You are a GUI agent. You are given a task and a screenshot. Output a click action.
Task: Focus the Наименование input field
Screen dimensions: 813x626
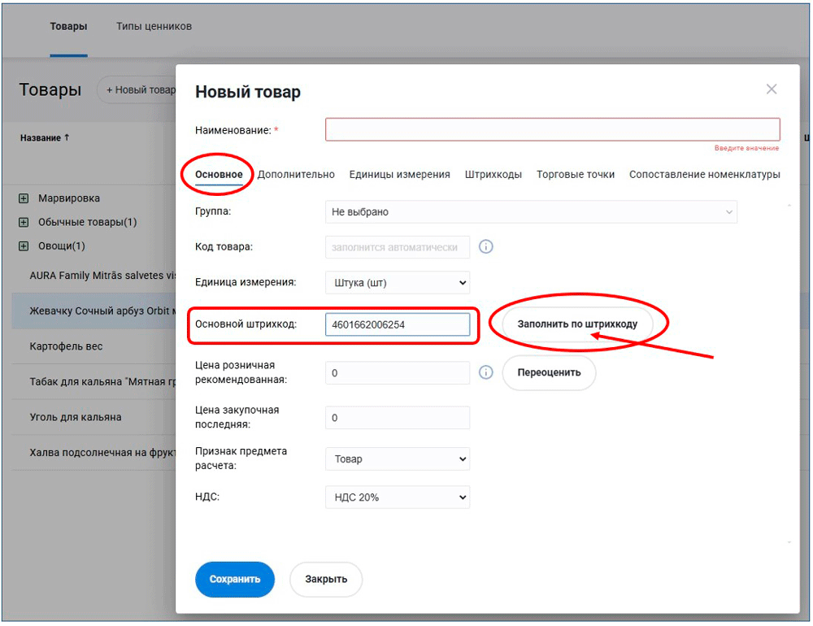click(x=552, y=130)
